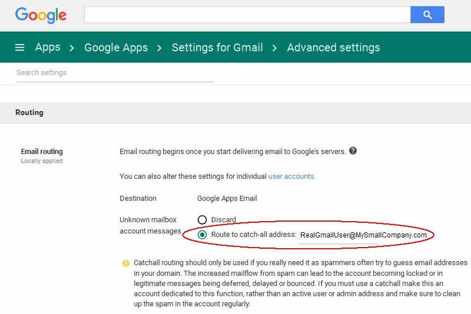The image size is (471, 314).
Task: Go to Google Apps breadcrumb
Action: (x=116, y=48)
